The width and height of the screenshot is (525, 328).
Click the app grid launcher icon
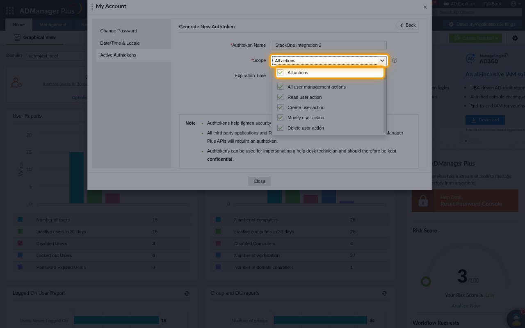[x=10, y=11]
